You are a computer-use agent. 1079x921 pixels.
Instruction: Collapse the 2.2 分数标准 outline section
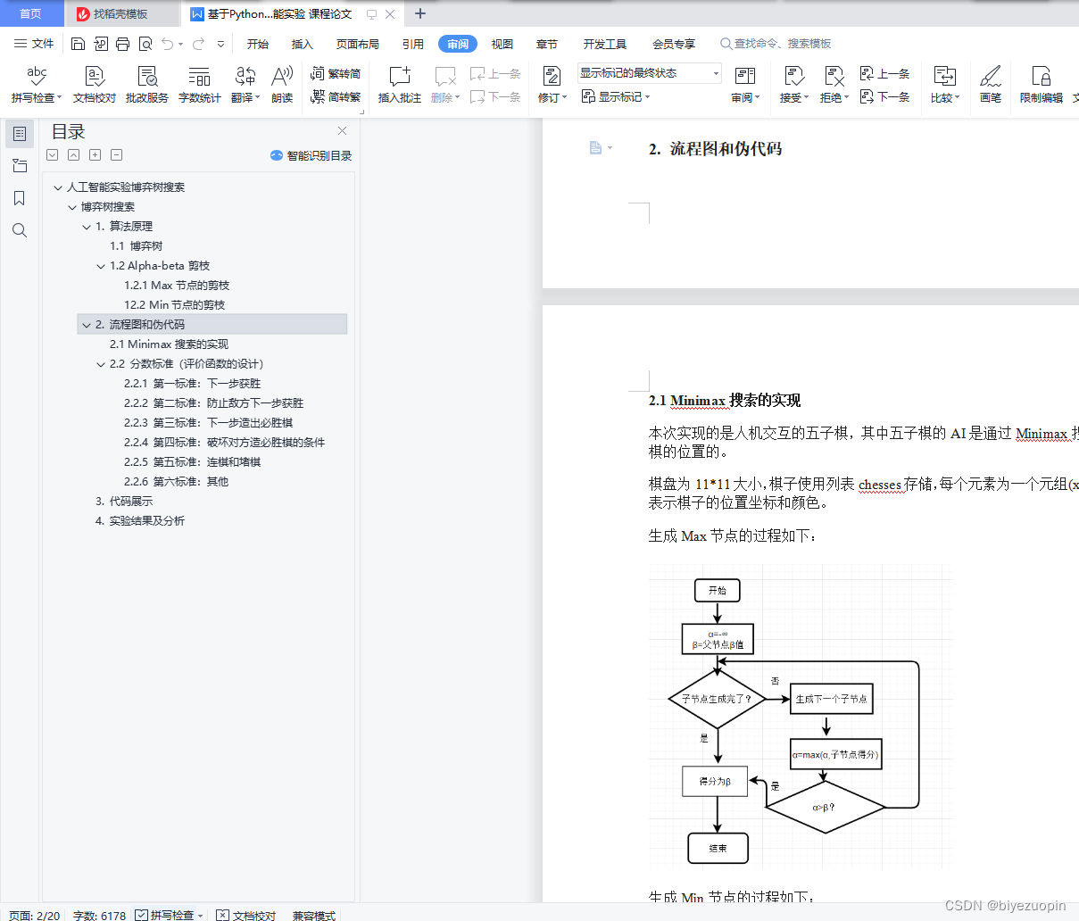pyautogui.click(x=100, y=363)
